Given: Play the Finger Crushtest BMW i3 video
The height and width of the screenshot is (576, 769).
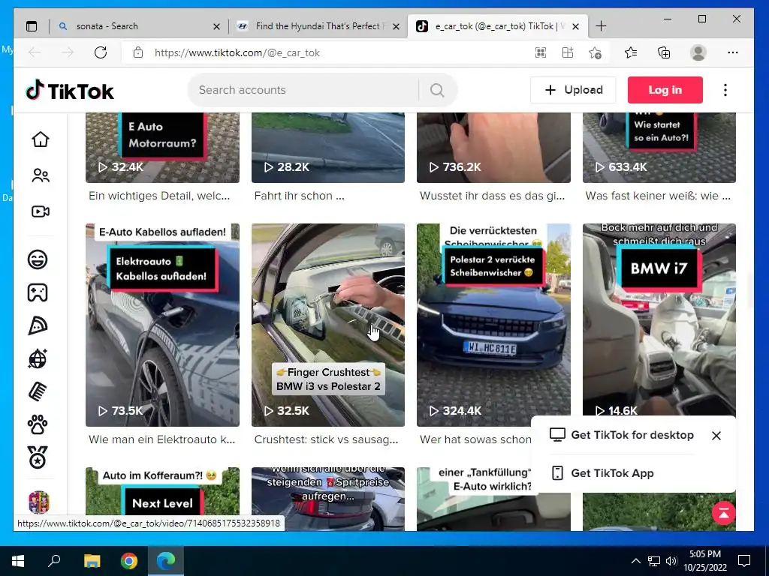Looking at the screenshot, I should coord(328,325).
